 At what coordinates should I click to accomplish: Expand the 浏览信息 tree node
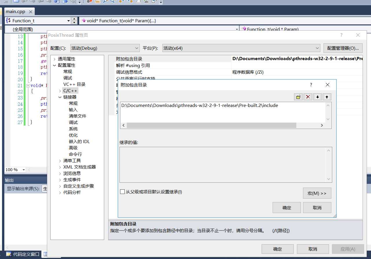[x=60, y=173]
